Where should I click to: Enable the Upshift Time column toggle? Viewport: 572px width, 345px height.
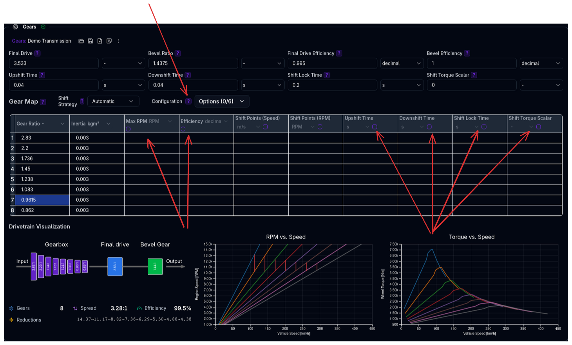click(375, 127)
